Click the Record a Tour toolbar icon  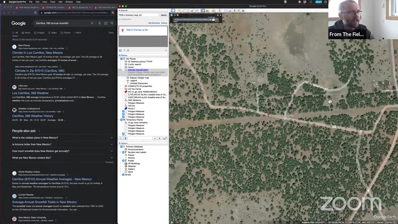pyautogui.click(x=197, y=11)
